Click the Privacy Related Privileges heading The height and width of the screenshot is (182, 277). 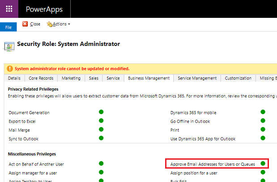click(x=33, y=89)
